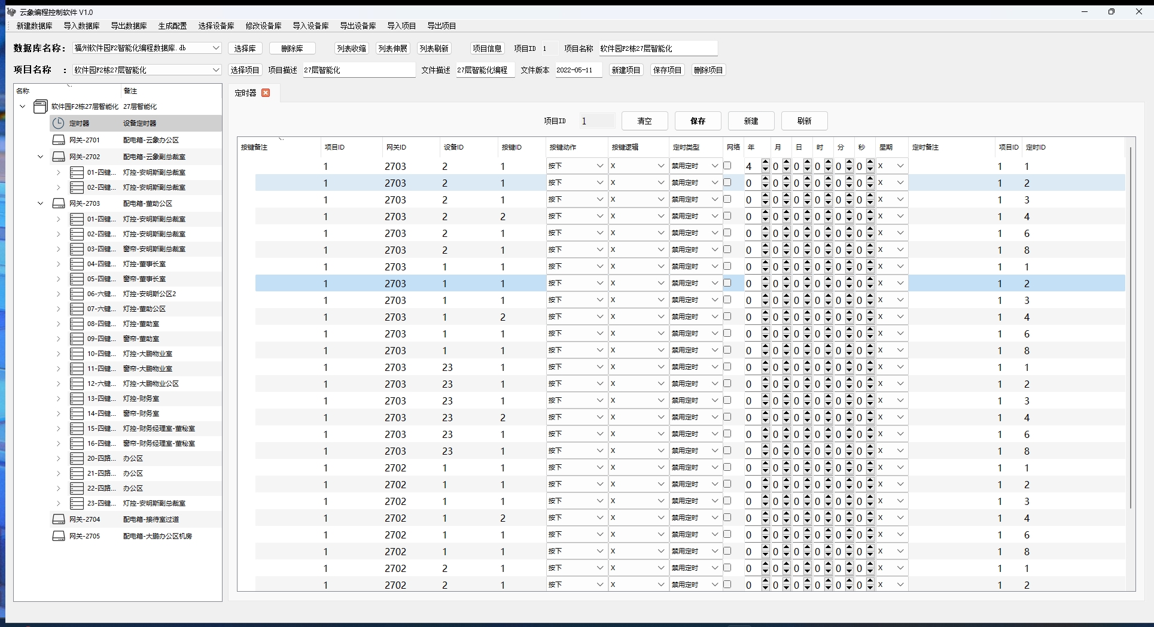
Task: Click the 清空 button
Action: click(644, 121)
